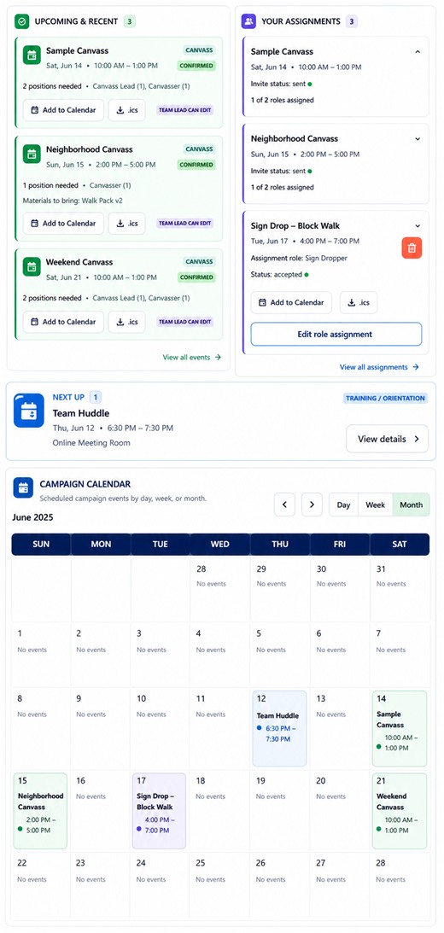The width and height of the screenshot is (444, 933).
Task: Click the blue Next Up calendar icon
Action: [x=28, y=411]
